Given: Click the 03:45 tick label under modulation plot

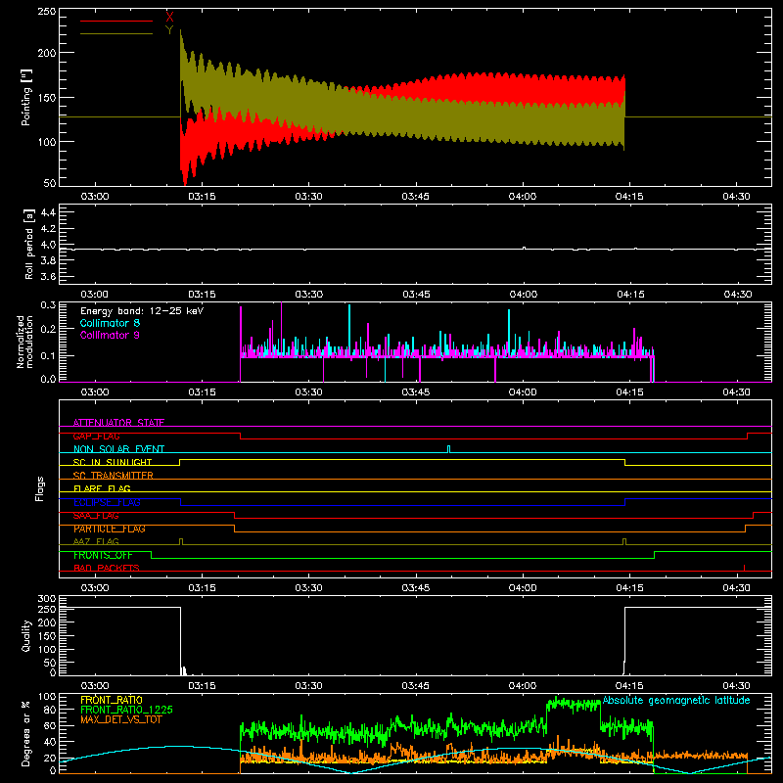Looking at the screenshot, I should (x=415, y=392).
